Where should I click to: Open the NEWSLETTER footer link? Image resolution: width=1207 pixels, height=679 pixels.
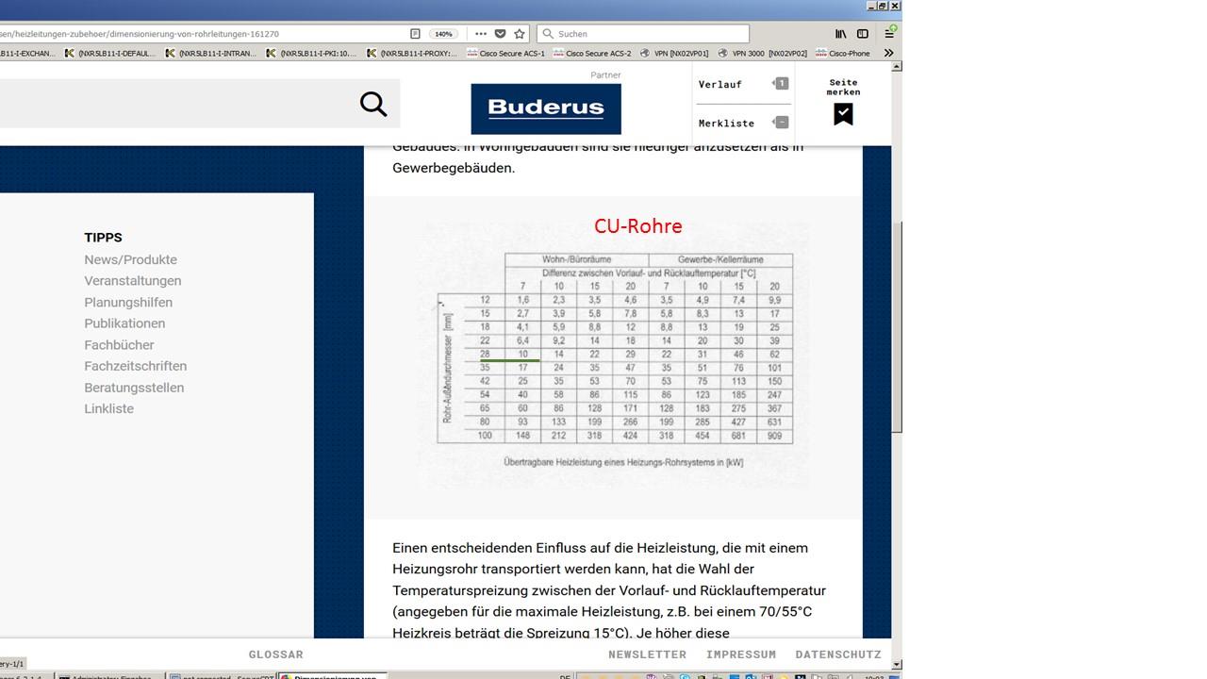point(647,654)
